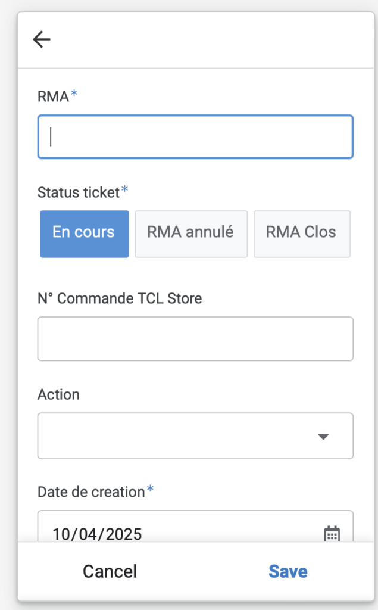Cancel the form
Image resolution: width=378 pixels, height=610 pixels.
tap(110, 571)
